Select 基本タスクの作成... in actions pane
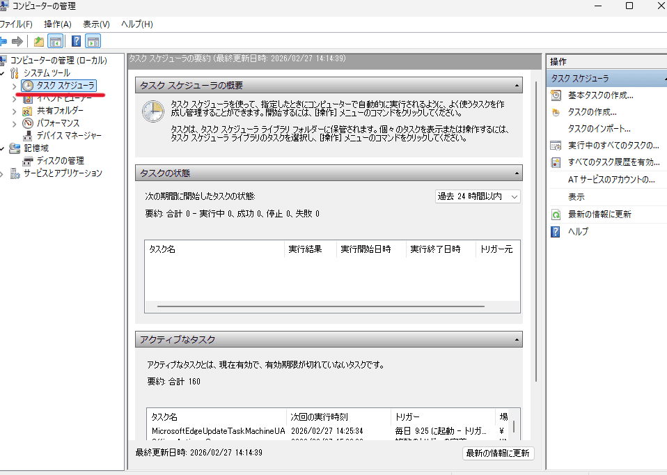The height and width of the screenshot is (475, 667). (x=601, y=95)
